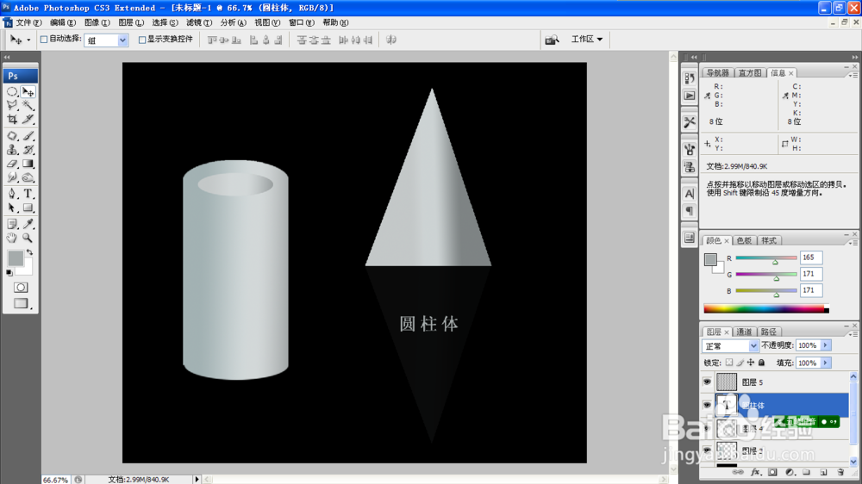The image size is (862, 484).
Task: Select the Crop tool
Action: [12, 119]
